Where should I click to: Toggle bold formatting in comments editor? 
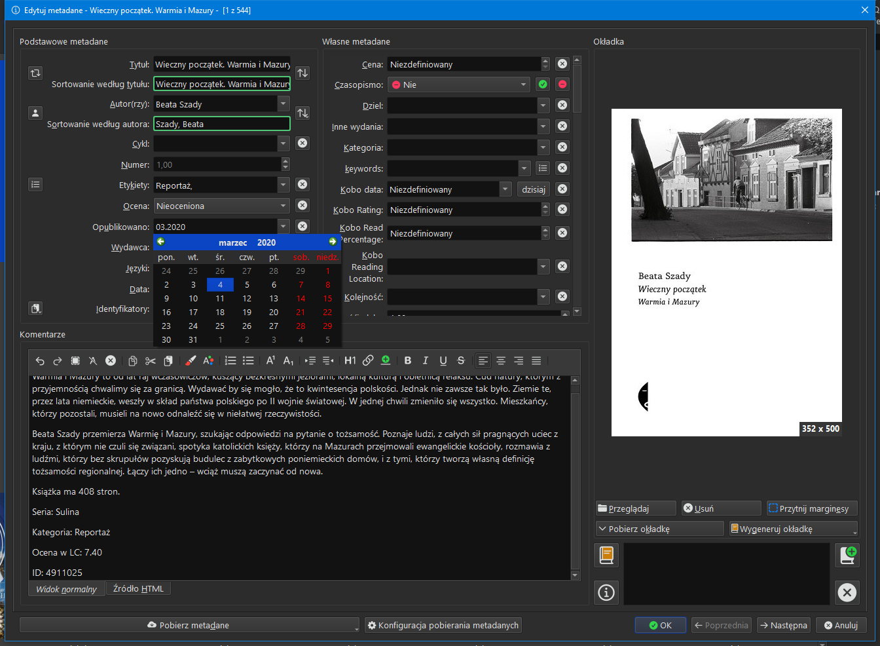click(408, 360)
